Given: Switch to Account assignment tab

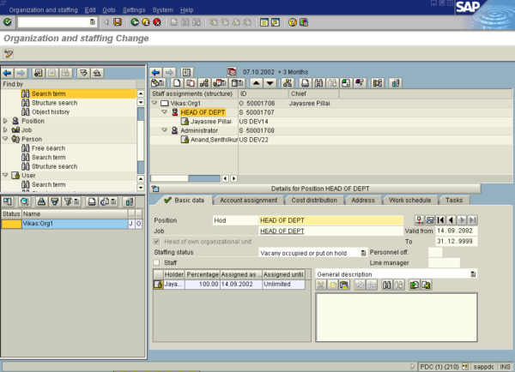Looking at the screenshot, I should point(248,200).
